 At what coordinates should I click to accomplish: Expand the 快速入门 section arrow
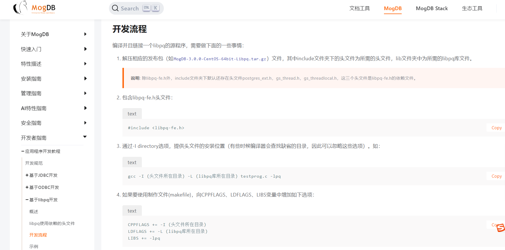click(x=85, y=49)
